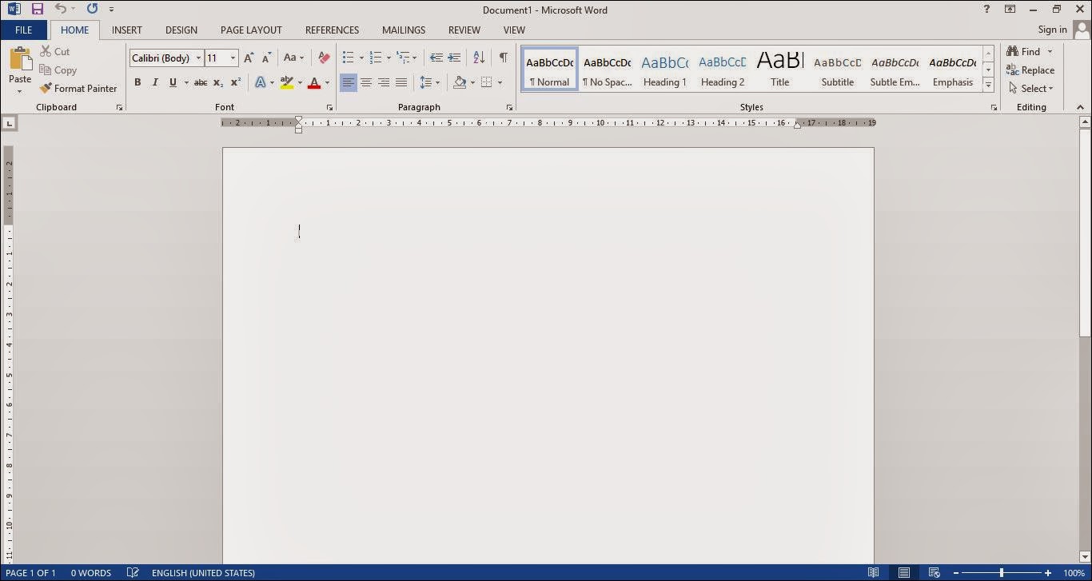Screen dimensions: 1092x581
Task: Open the REFERENCES ribbon tab
Action: pos(332,30)
